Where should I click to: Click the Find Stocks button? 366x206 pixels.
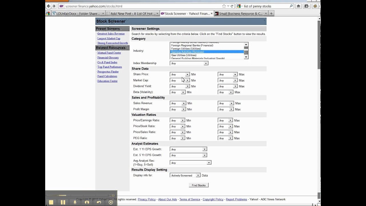(199, 185)
